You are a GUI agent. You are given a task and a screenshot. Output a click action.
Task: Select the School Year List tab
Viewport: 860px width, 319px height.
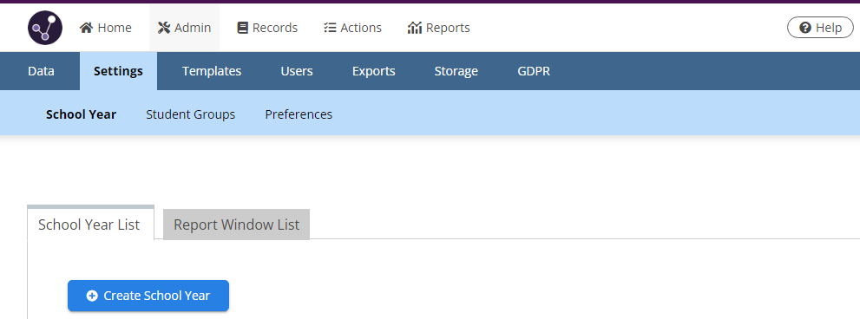point(90,224)
